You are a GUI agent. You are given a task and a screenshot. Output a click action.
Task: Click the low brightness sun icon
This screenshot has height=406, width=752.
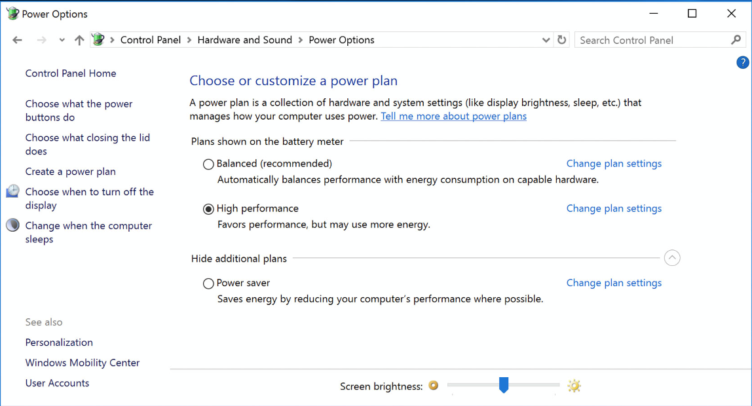[x=433, y=386]
